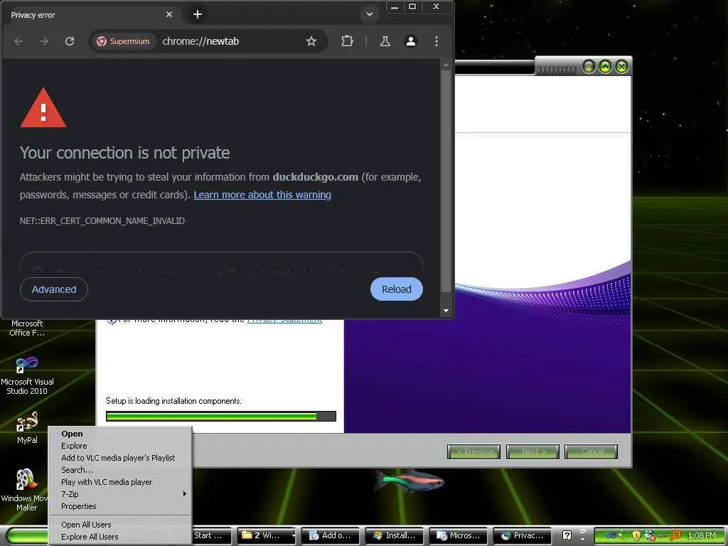Click the installer window maximize green button

[x=605, y=67]
